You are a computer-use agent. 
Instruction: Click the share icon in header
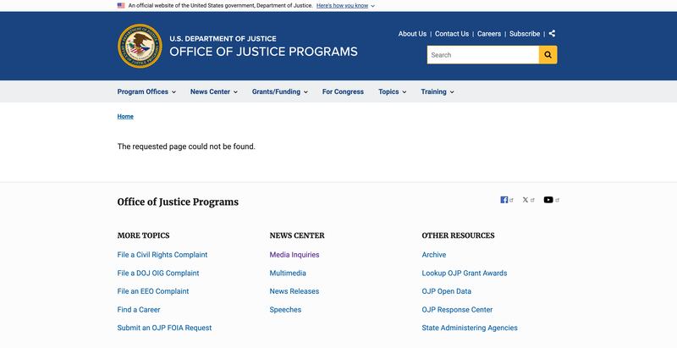552,34
